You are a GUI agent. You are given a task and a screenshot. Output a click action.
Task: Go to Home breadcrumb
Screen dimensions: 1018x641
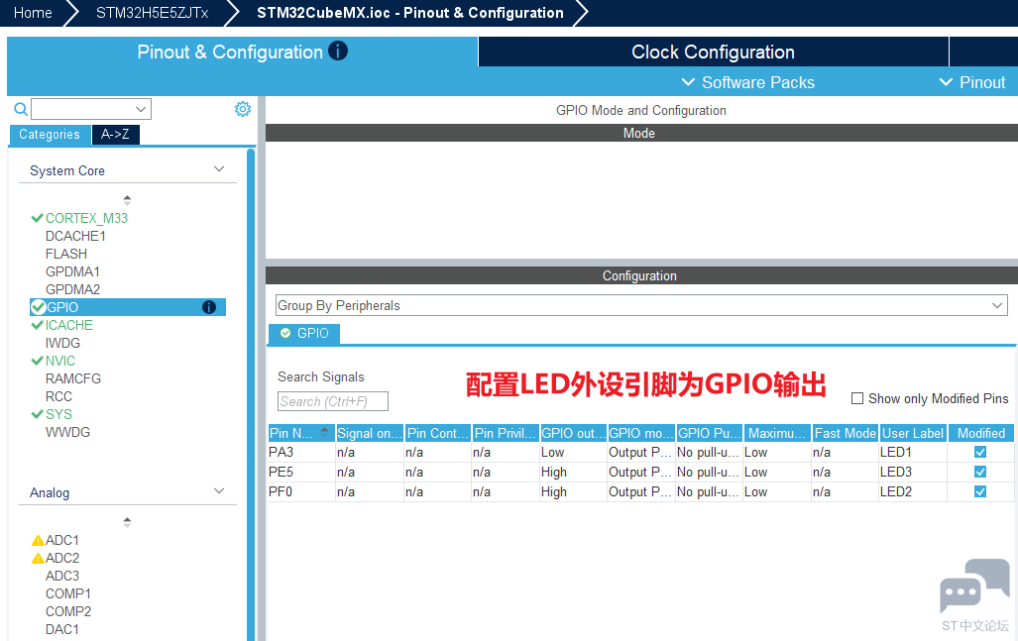(33, 13)
